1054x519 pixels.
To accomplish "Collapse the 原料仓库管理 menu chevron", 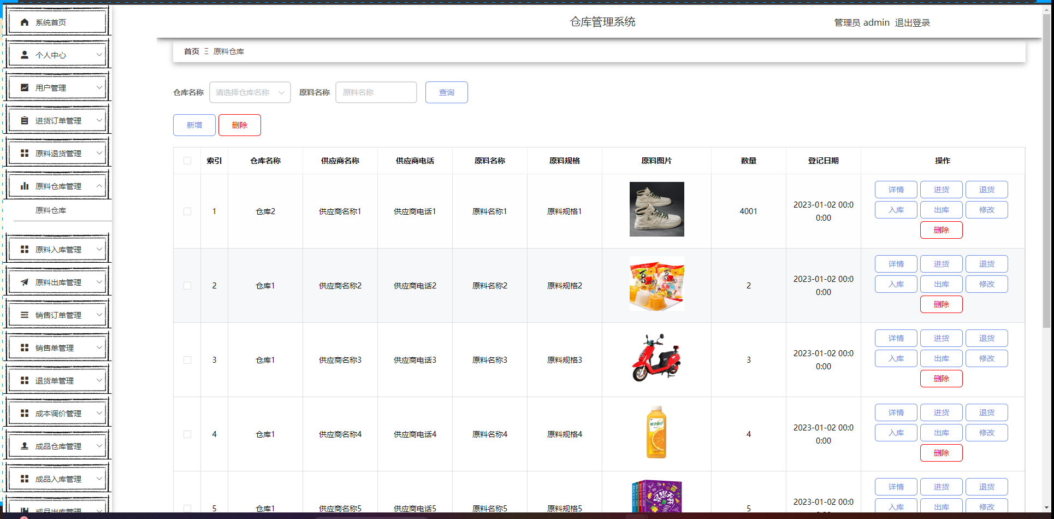I will [99, 186].
